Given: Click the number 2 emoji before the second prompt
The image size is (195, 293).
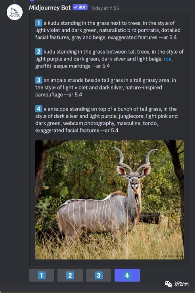Looking at the screenshot, I should 39,52.
